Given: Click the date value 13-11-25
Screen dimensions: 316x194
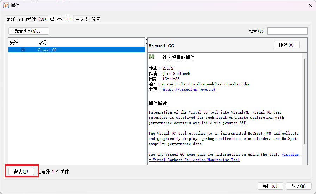Looking at the screenshot, I should 171,79.
